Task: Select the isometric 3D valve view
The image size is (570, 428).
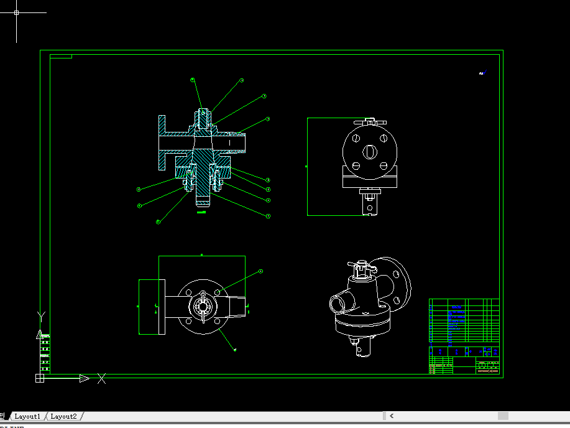Action: pyautogui.click(x=370, y=307)
